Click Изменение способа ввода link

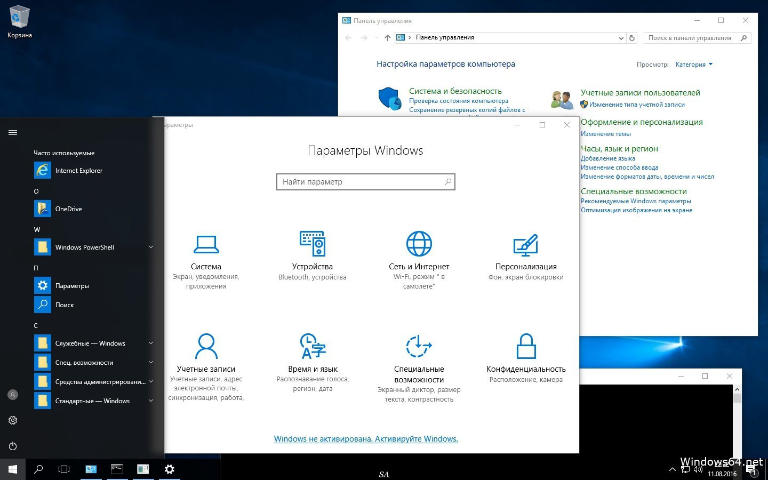619,167
